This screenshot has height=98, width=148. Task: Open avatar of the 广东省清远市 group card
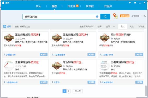pyautogui.click(x=57, y=38)
